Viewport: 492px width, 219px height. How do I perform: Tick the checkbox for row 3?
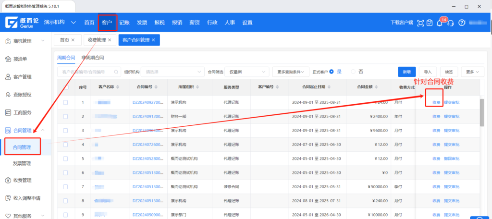[x=65, y=131]
